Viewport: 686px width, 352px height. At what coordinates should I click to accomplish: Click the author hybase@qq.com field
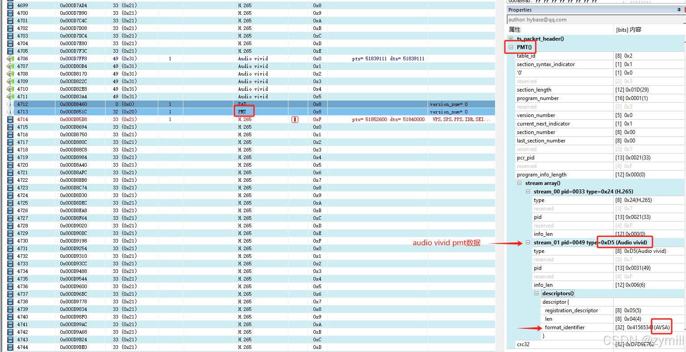[x=596, y=20]
